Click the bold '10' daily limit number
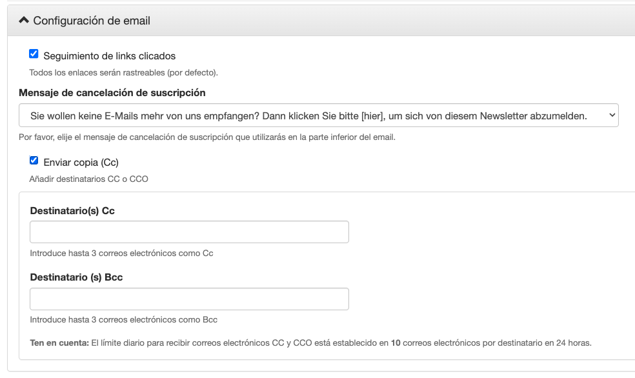The width and height of the screenshot is (635, 378). click(x=396, y=343)
